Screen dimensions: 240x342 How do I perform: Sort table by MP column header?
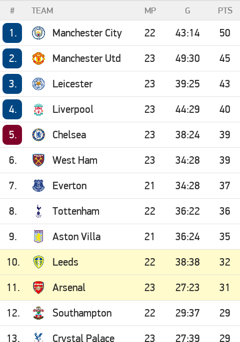coord(150,10)
